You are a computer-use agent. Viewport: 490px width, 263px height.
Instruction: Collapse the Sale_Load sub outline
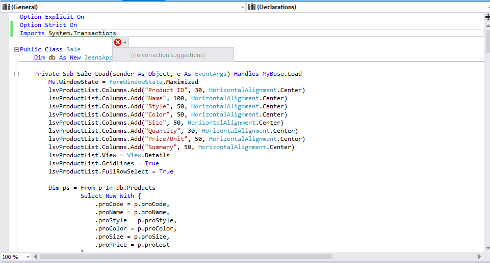(x=16, y=74)
